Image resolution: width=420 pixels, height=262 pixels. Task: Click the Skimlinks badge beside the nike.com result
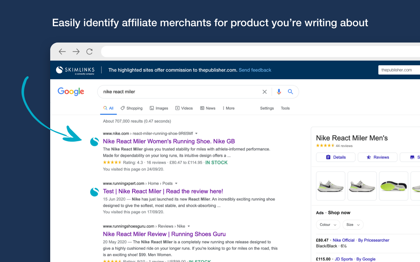coord(94,142)
